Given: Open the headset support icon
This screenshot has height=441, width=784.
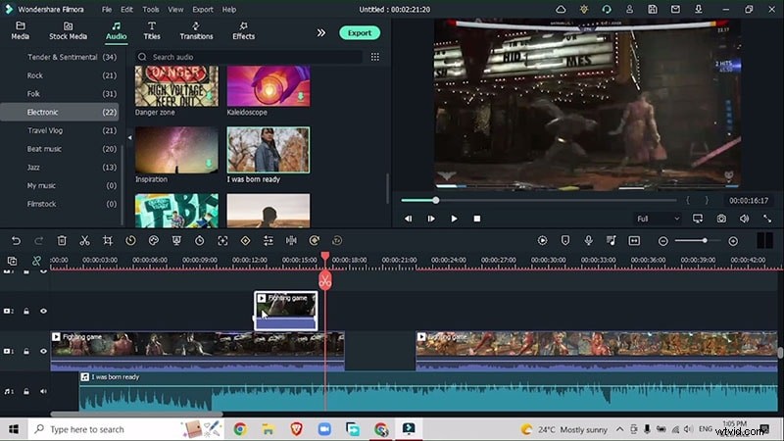Looking at the screenshot, I should 607,10.
